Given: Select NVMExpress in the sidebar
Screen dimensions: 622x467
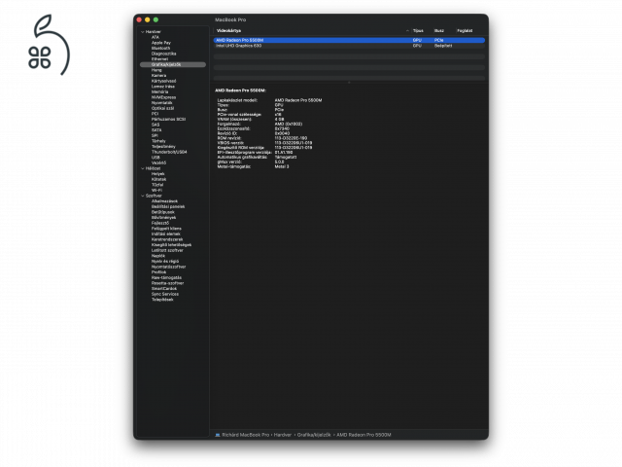Looking at the screenshot, I should pos(163,97).
